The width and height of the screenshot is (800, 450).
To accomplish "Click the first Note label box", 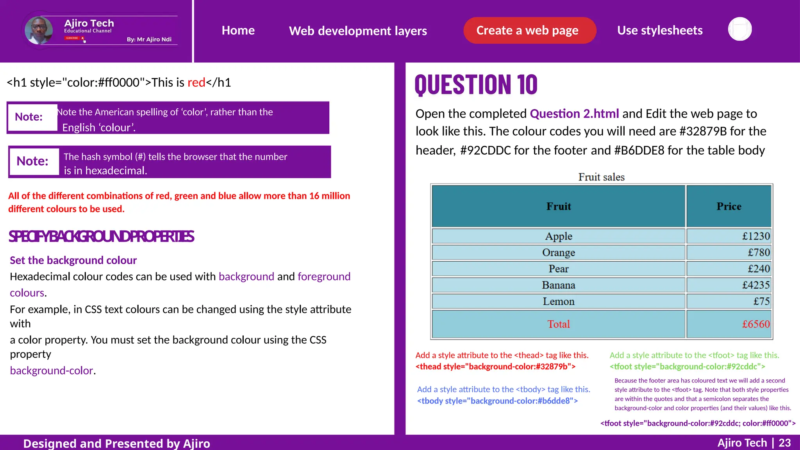I will coord(32,117).
